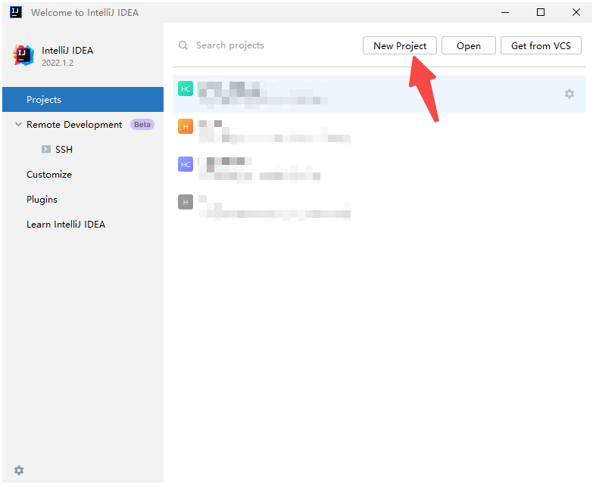The height and width of the screenshot is (487, 596).
Task: Open the Customize section
Action: point(49,175)
